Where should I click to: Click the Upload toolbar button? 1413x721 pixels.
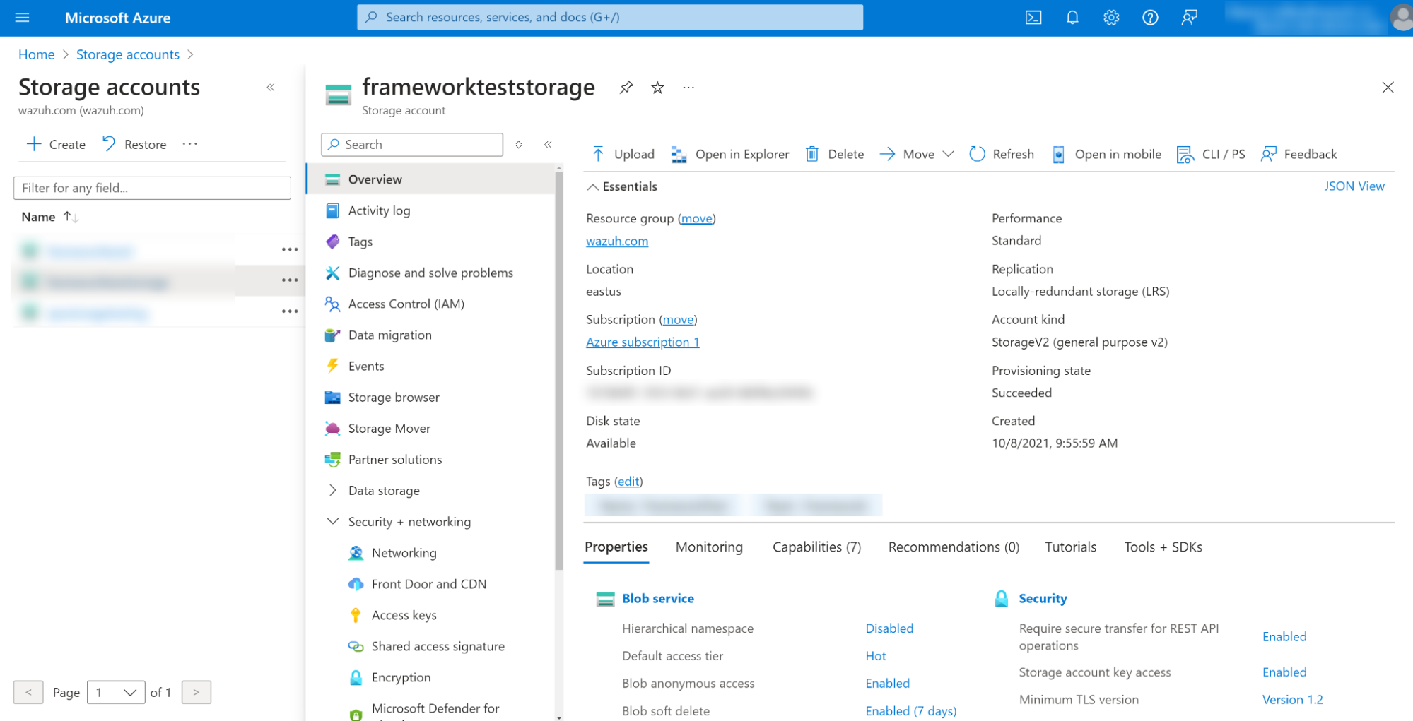click(x=623, y=154)
